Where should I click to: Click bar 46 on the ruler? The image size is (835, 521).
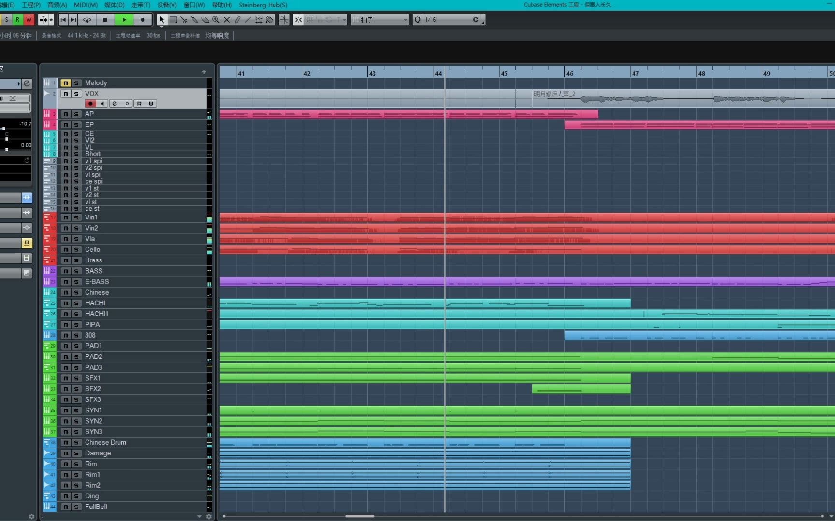570,73
